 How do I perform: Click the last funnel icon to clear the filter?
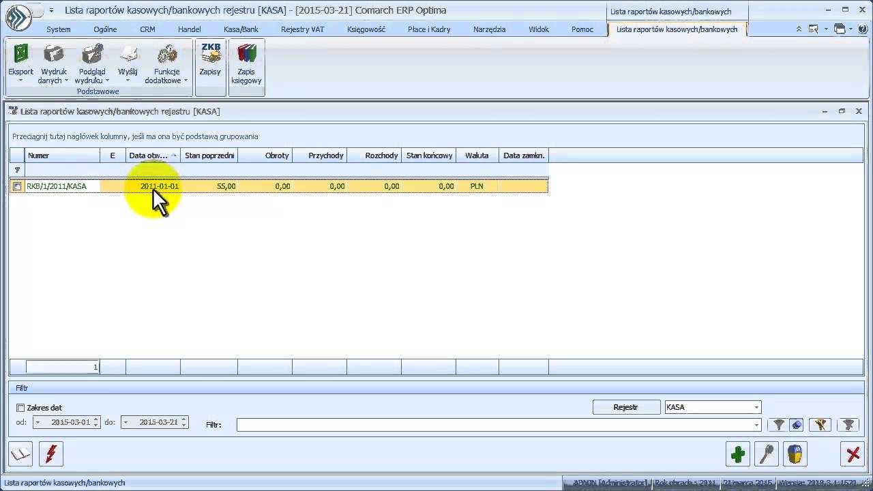(x=848, y=425)
